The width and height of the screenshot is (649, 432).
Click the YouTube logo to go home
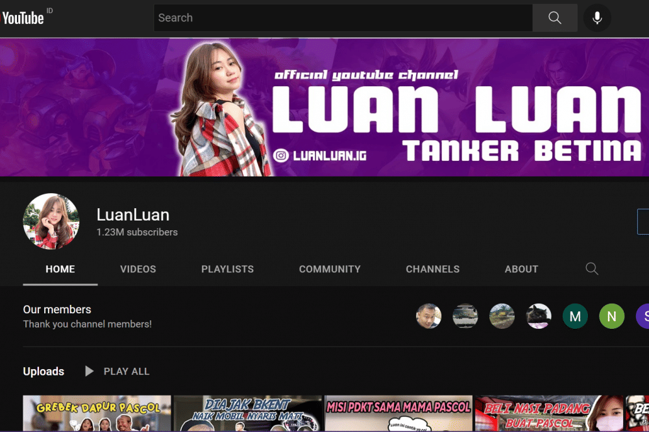23,18
